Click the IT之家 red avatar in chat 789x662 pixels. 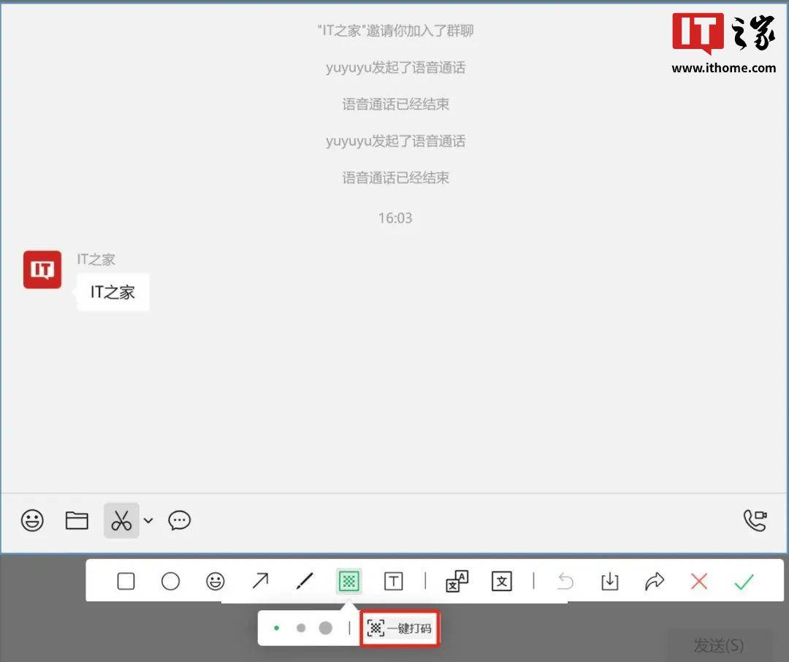42,270
